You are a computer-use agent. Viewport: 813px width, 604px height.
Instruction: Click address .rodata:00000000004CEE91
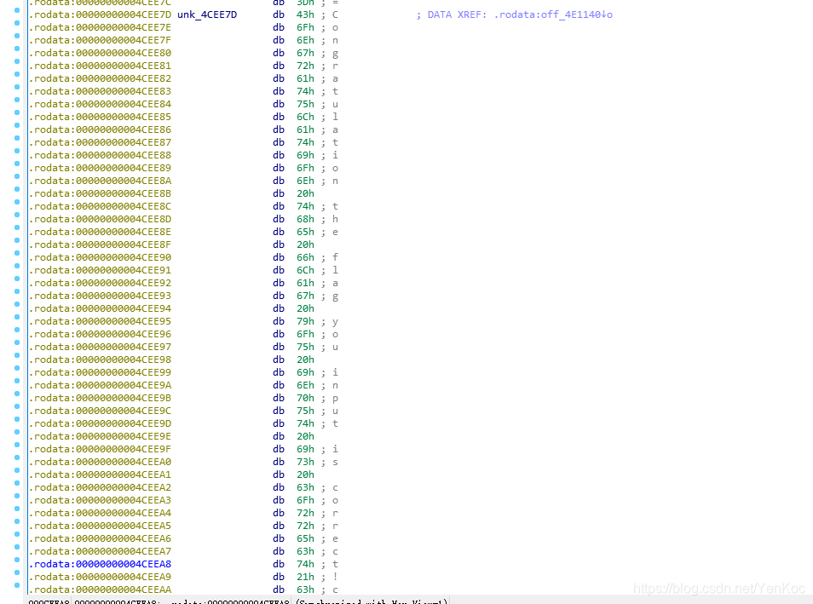coord(100,270)
